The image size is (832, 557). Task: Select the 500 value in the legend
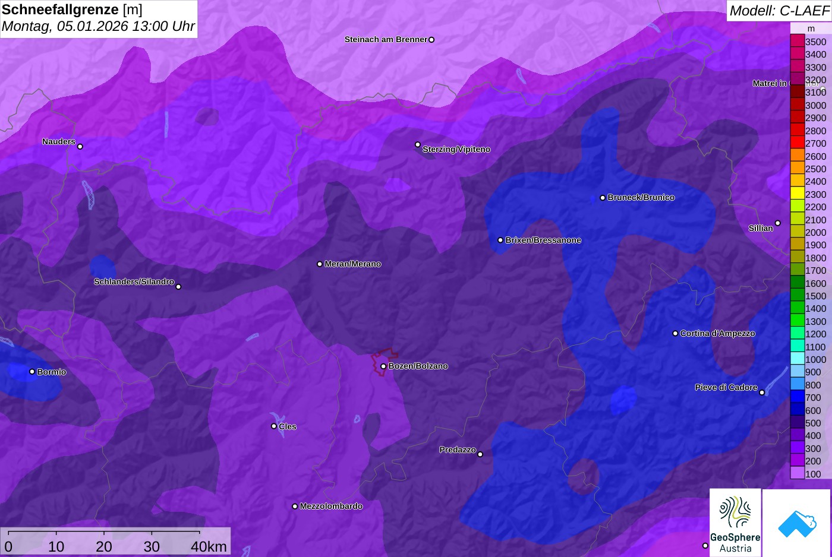[813, 423]
